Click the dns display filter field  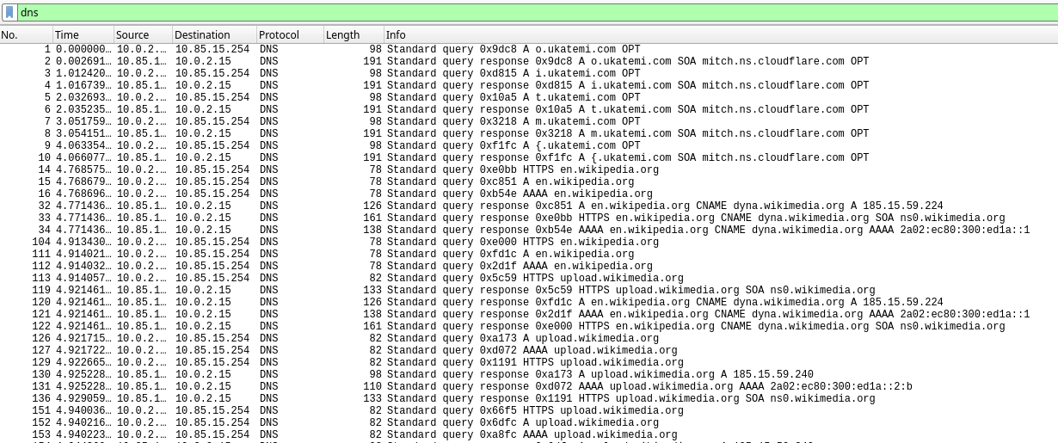(x=537, y=12)
